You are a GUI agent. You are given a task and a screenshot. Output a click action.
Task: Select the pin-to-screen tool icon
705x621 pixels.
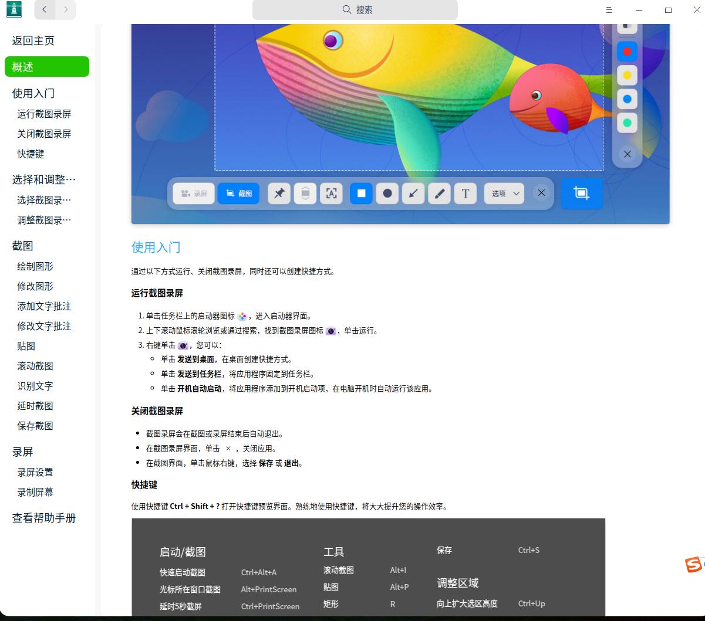pyautogui.click(x=279, y=194)
